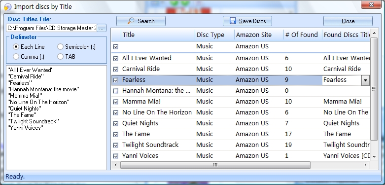Viewport: 385px width, 185px height.
Task: Click the disc icon in title bar
Action: (7, 7)
